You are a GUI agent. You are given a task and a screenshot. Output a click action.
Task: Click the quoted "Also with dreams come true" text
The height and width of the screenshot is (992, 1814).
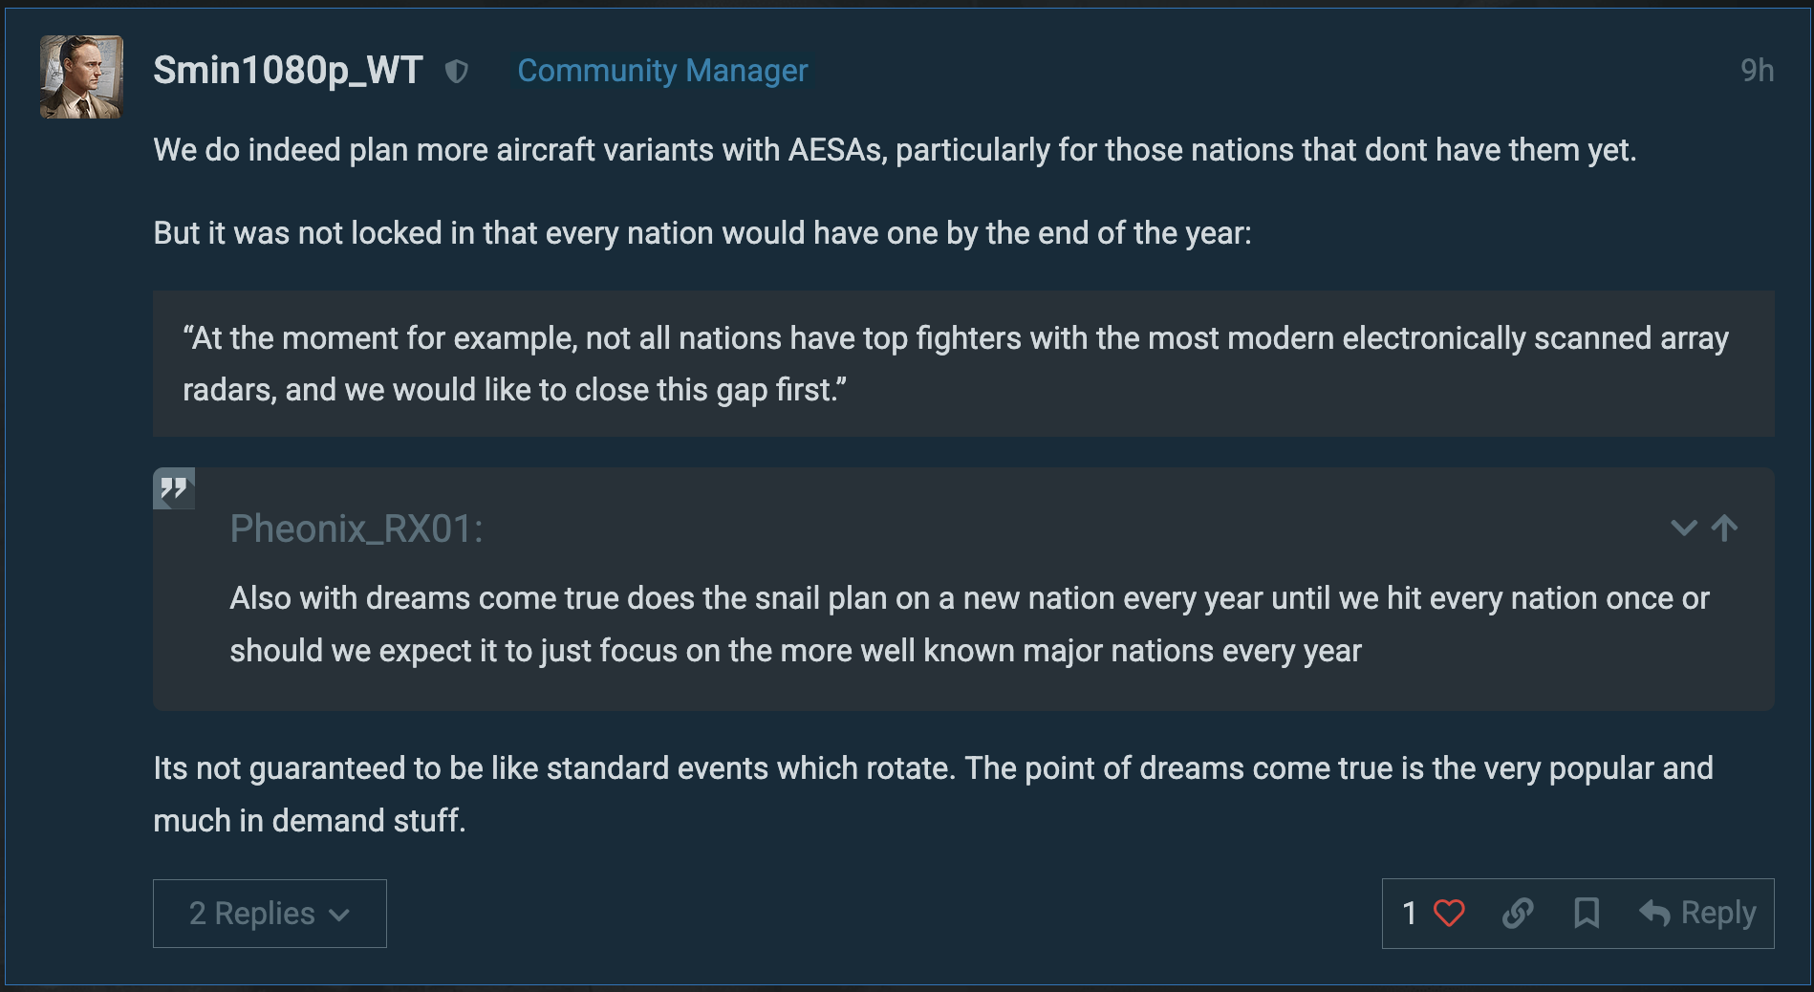[x=969, y=624]
